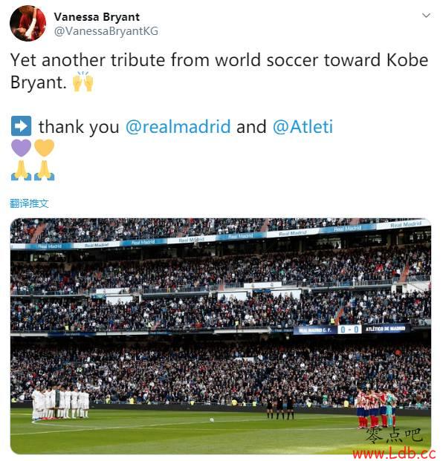Click the red-striped Atlético players group
The height and width of the screenshot is (461, 443).
click(377, 408)
